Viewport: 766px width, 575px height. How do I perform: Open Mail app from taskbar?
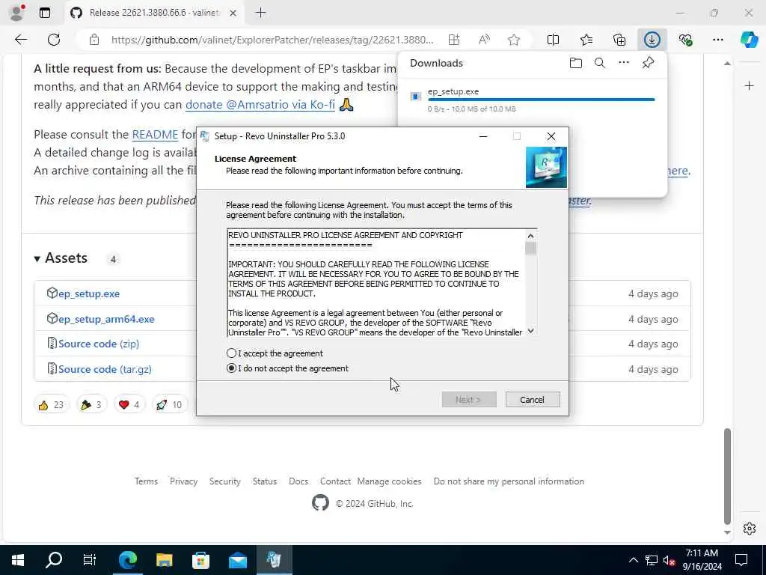(x=237, y=560)
